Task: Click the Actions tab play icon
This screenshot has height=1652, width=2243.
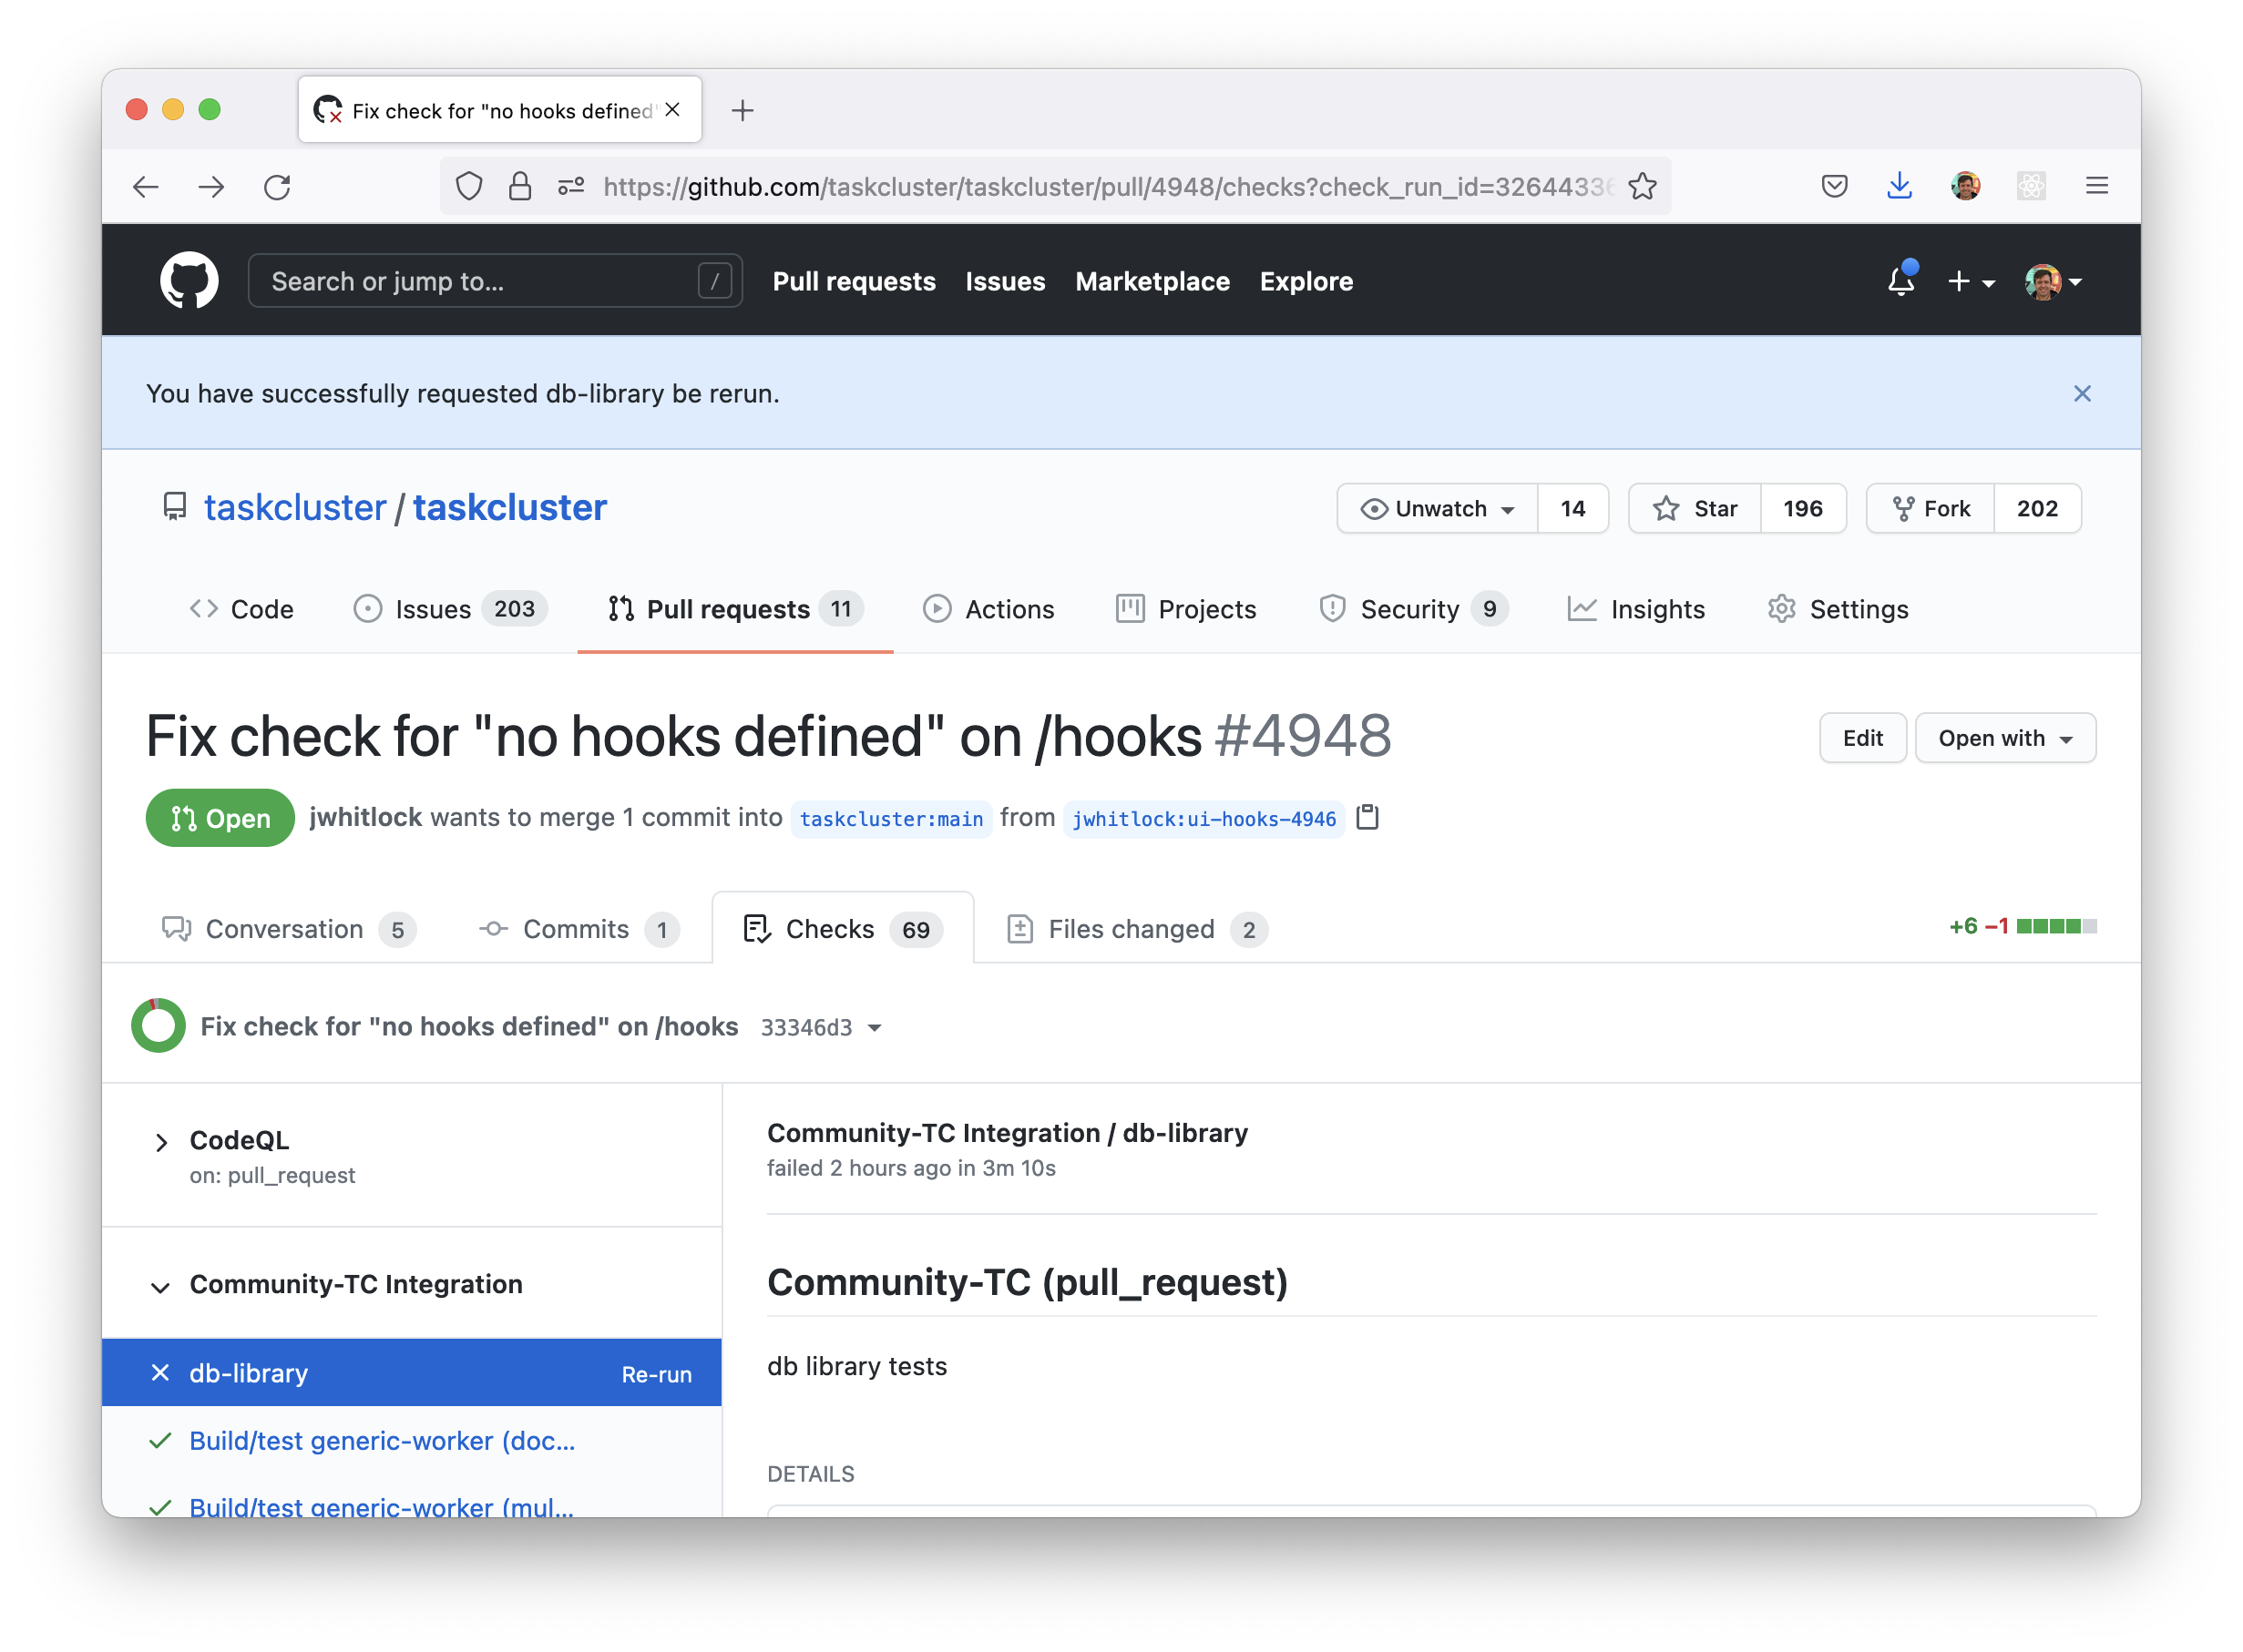Action: pos(937,609)
